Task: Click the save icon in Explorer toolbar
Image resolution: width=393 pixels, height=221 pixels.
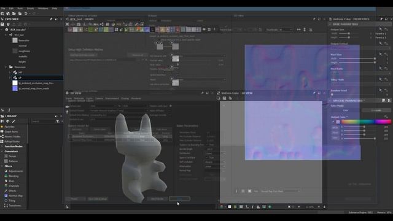Action: (x=2, y=25)
